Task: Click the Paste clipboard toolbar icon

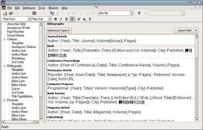Action: coord(34,13)
